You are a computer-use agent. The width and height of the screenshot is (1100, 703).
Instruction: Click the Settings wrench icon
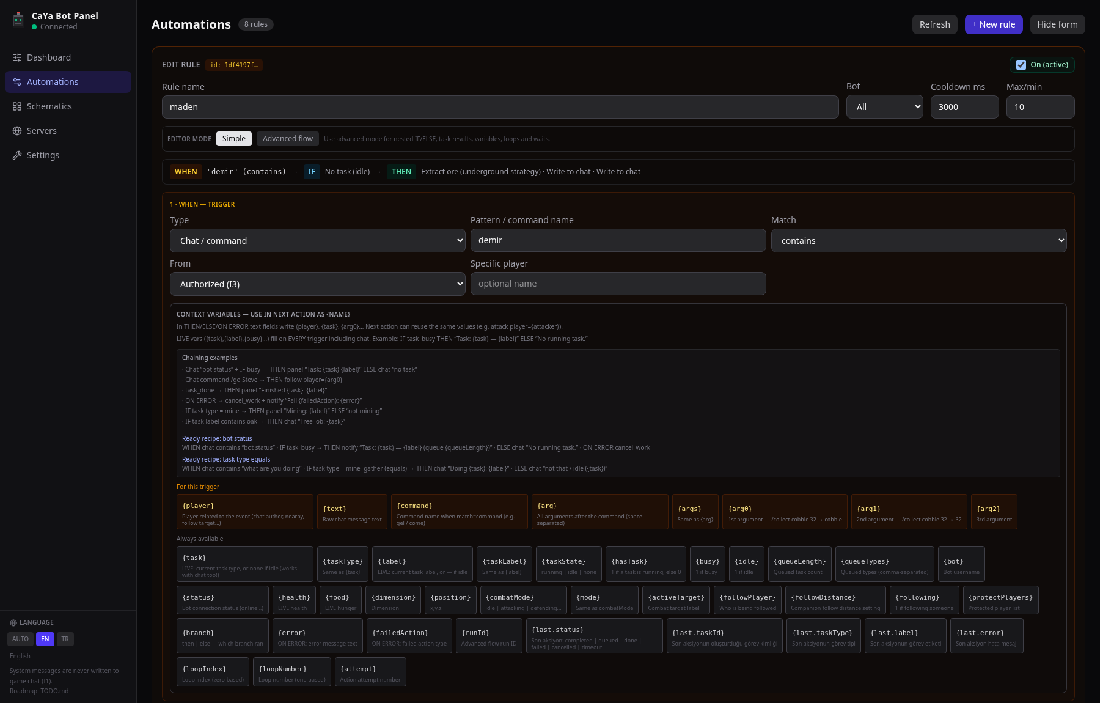coord(17,155)
